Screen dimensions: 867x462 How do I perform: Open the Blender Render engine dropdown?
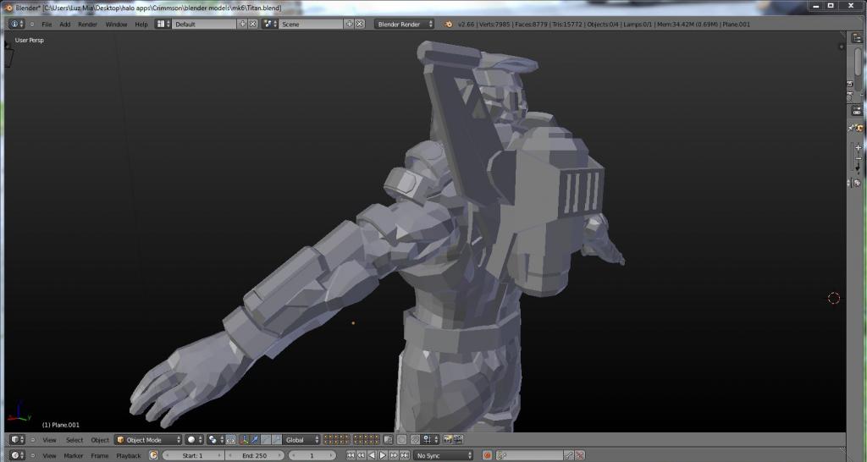tap(404, 25)
